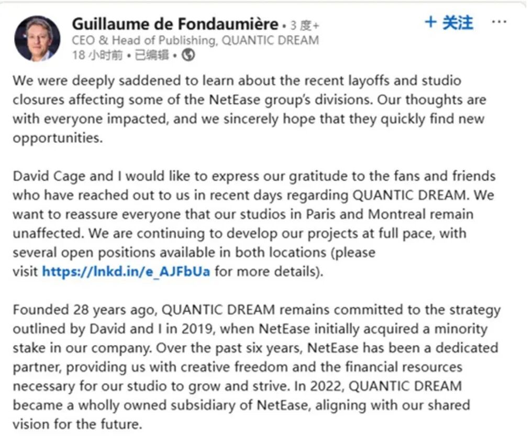532x440 pixels.
Task: Open the lnkd.in/e_AJFbUa link
Action: [x=126, y=272]
